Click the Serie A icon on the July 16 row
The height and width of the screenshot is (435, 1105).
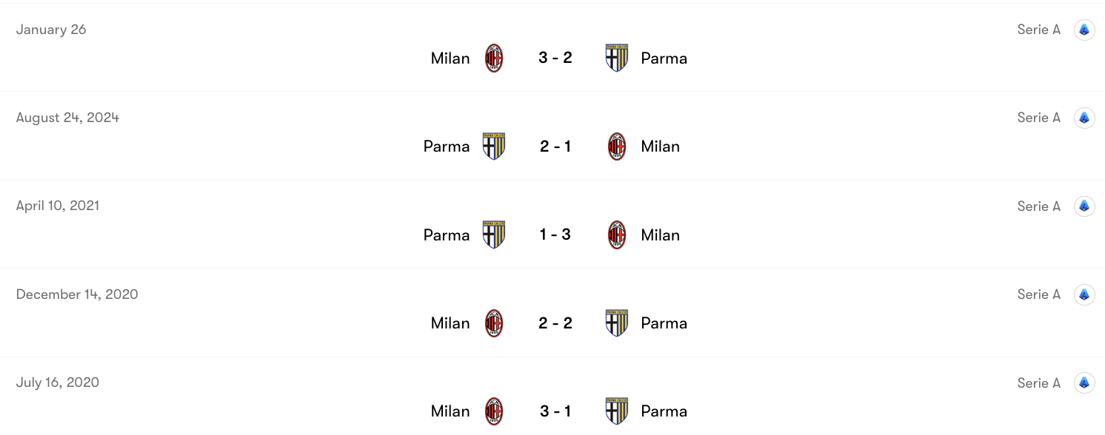pyautogui.click(x=1084, y=382)
